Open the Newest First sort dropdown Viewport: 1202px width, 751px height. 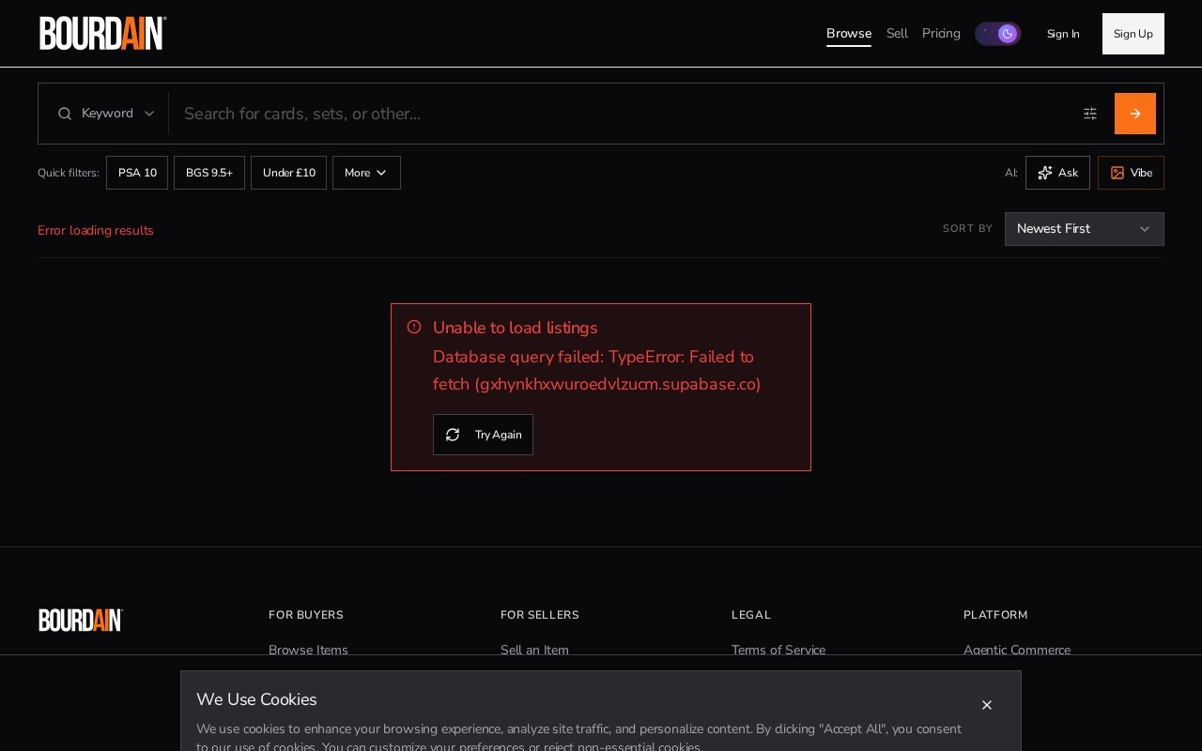tap(1085, 229)
